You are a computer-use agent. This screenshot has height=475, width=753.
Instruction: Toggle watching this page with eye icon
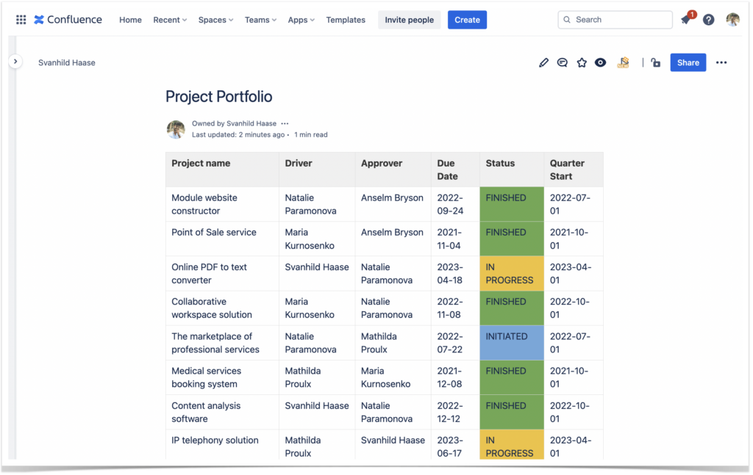click(601, 63)
